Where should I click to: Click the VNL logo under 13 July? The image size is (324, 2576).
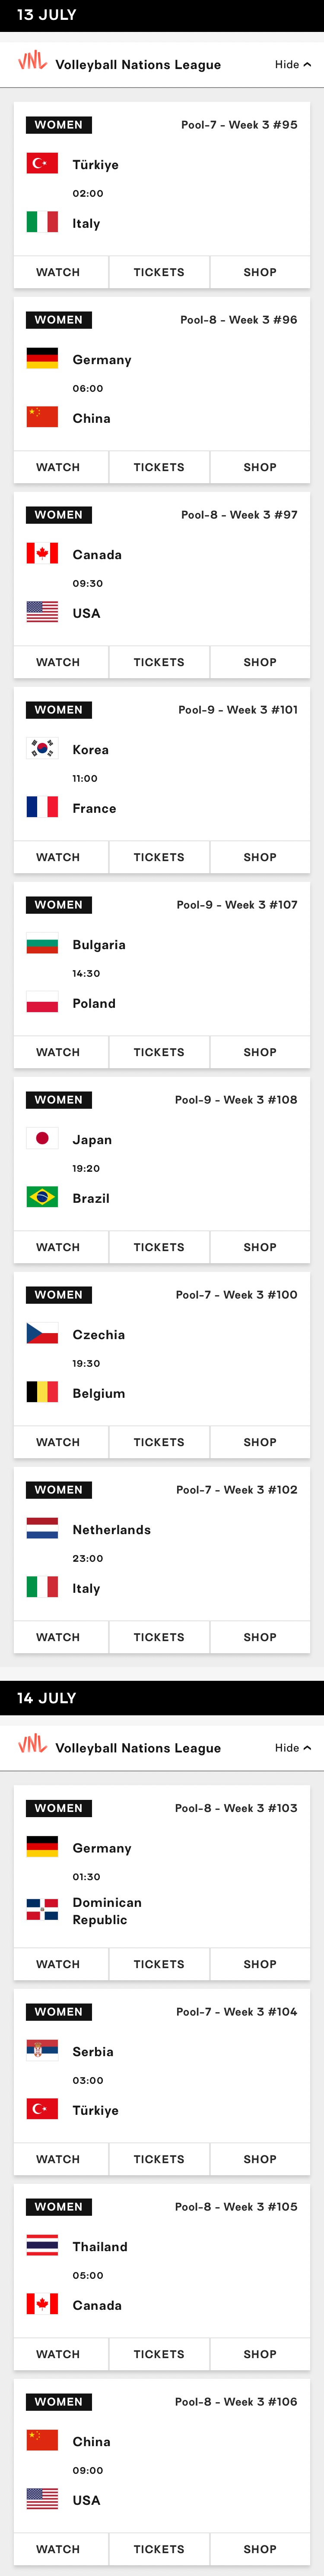pyautogui.click(x=32, y=62)
